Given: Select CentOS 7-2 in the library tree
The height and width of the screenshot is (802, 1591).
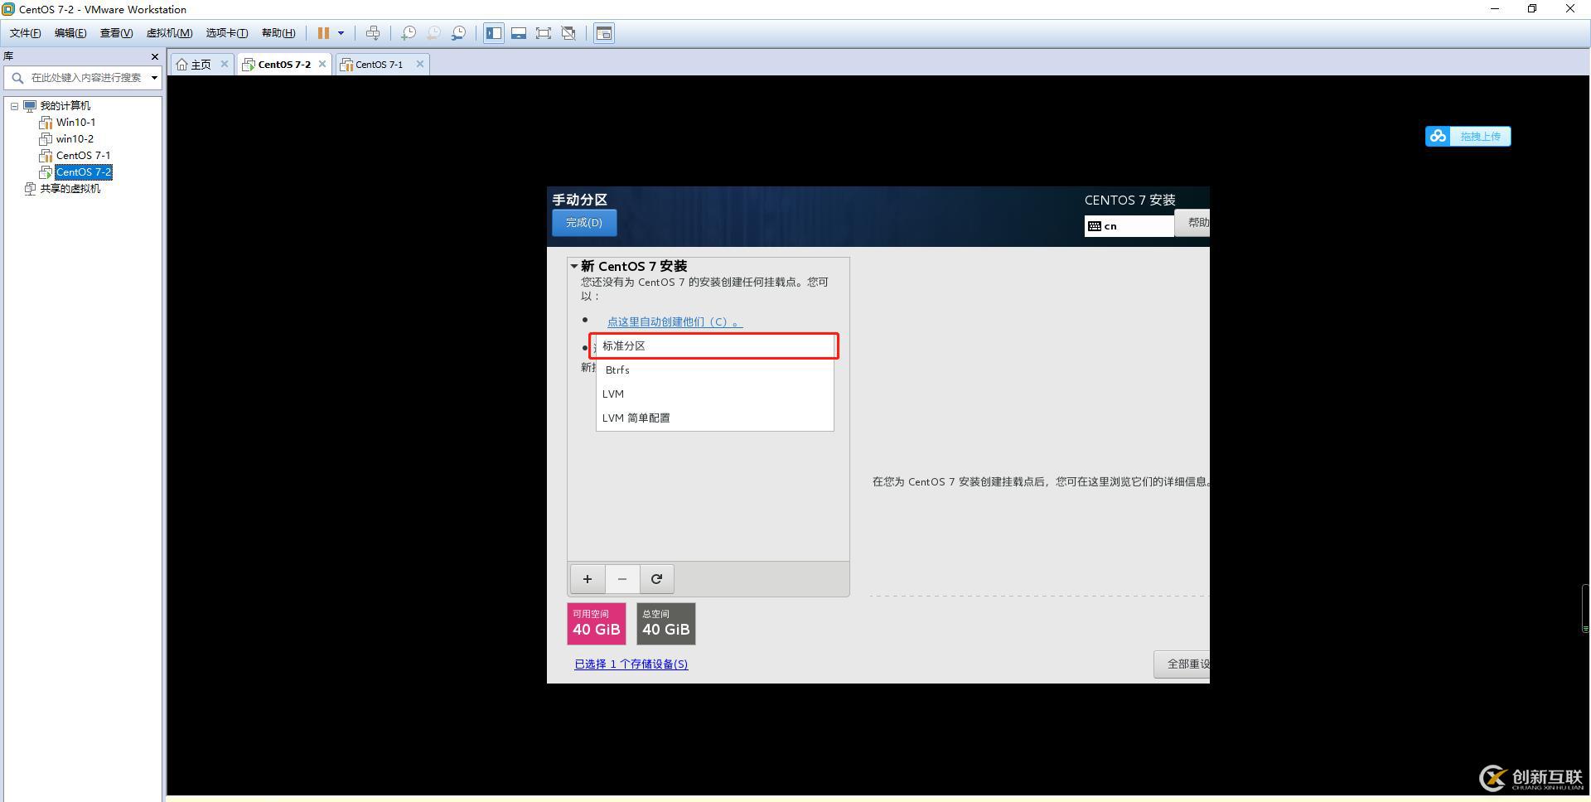Looking at the screenshot, I should pyautogui.click(x=84, y=172).
